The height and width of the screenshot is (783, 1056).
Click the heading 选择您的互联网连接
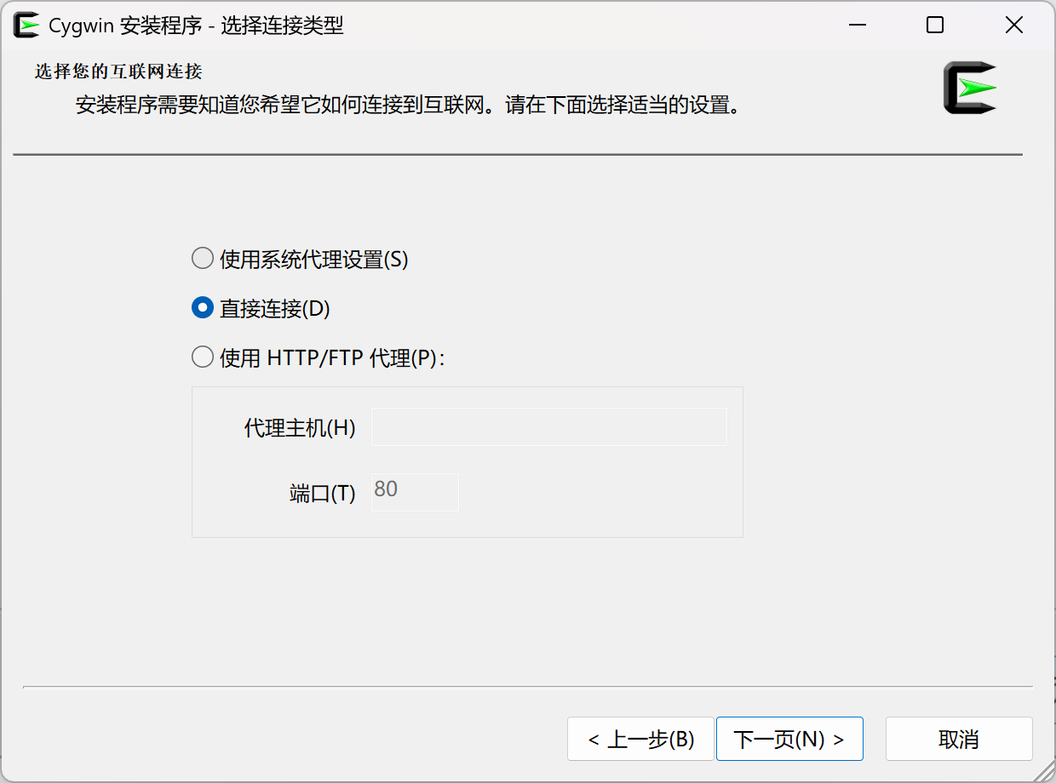point(118,71)
